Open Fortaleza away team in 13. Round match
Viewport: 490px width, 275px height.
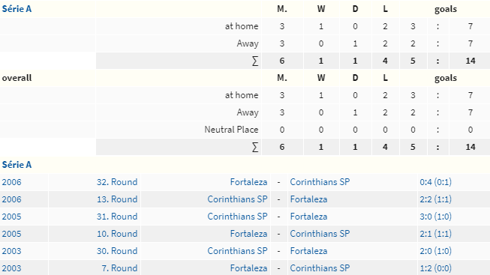pos(308,199)
